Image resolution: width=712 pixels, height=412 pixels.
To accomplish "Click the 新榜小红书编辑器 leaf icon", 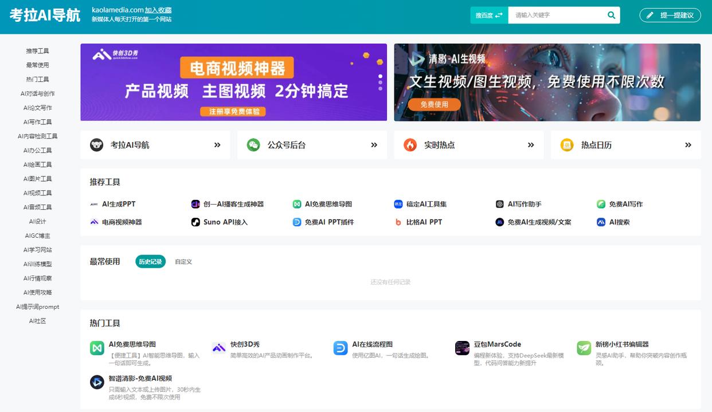I will pyautogui.click(x=584, y=348).
